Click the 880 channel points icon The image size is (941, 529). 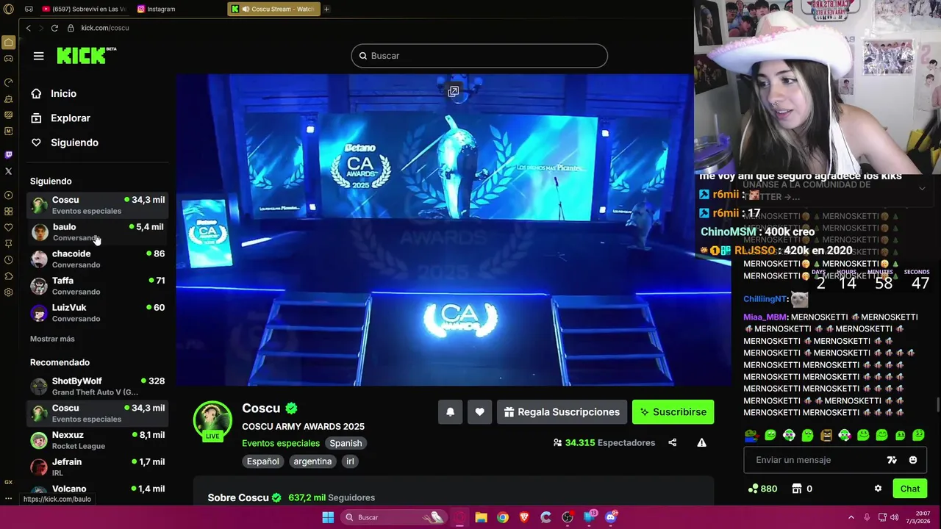pos(752,489)
